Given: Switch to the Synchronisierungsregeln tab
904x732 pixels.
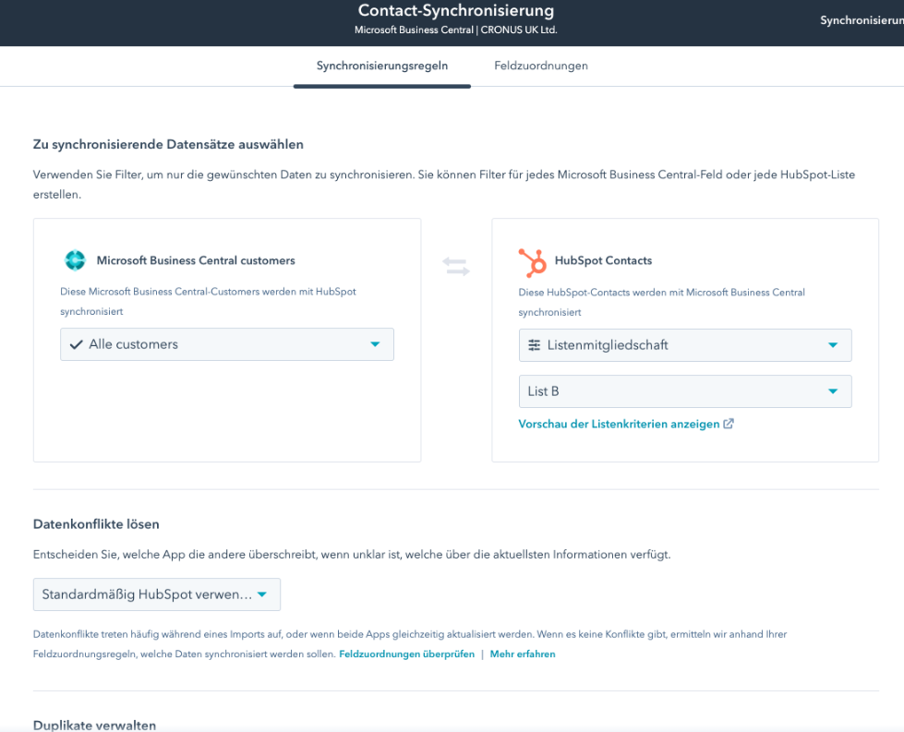Looking at the screenshot, I should click(x=382, y=66).
